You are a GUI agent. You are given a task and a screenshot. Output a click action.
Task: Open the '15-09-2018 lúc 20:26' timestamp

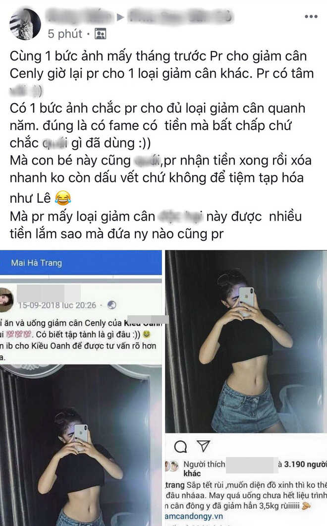pos(57,305)
